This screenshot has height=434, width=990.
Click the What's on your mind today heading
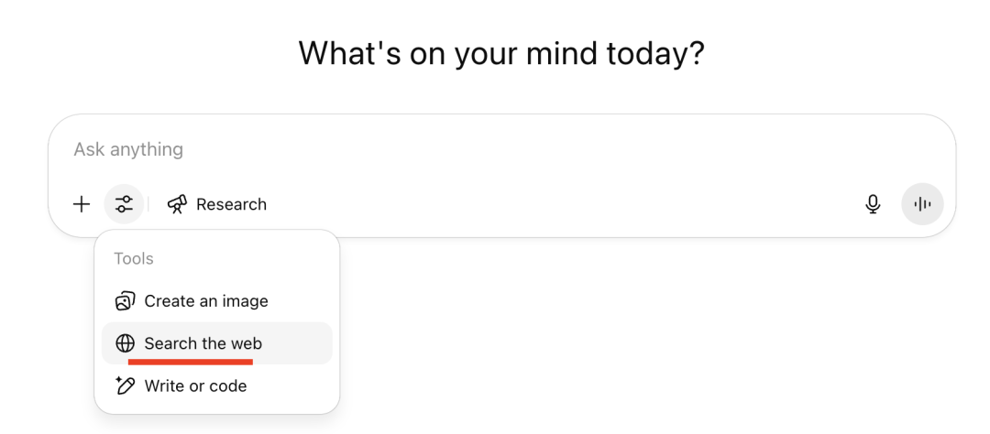pyautogui.click(x=501, y=54)
